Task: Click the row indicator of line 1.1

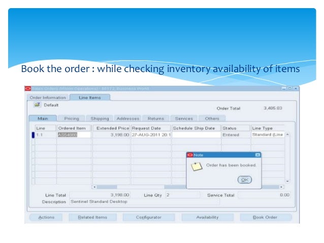Action: pyautogui.click(x=33, y=135)
